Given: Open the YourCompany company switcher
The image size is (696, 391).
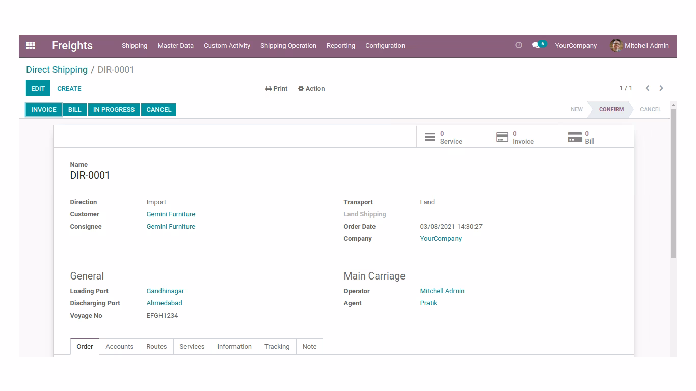Looking at the screenshot, I should 576,45.
